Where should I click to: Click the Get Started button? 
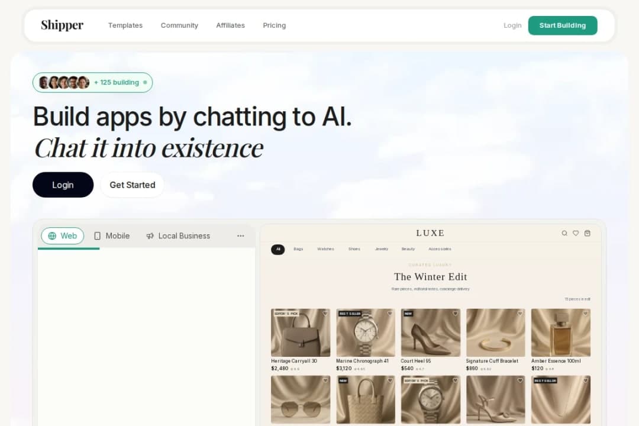tap(133, 185)
